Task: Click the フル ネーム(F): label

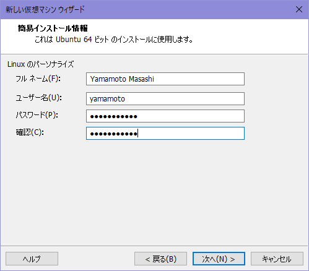Action: coord(38,79)
